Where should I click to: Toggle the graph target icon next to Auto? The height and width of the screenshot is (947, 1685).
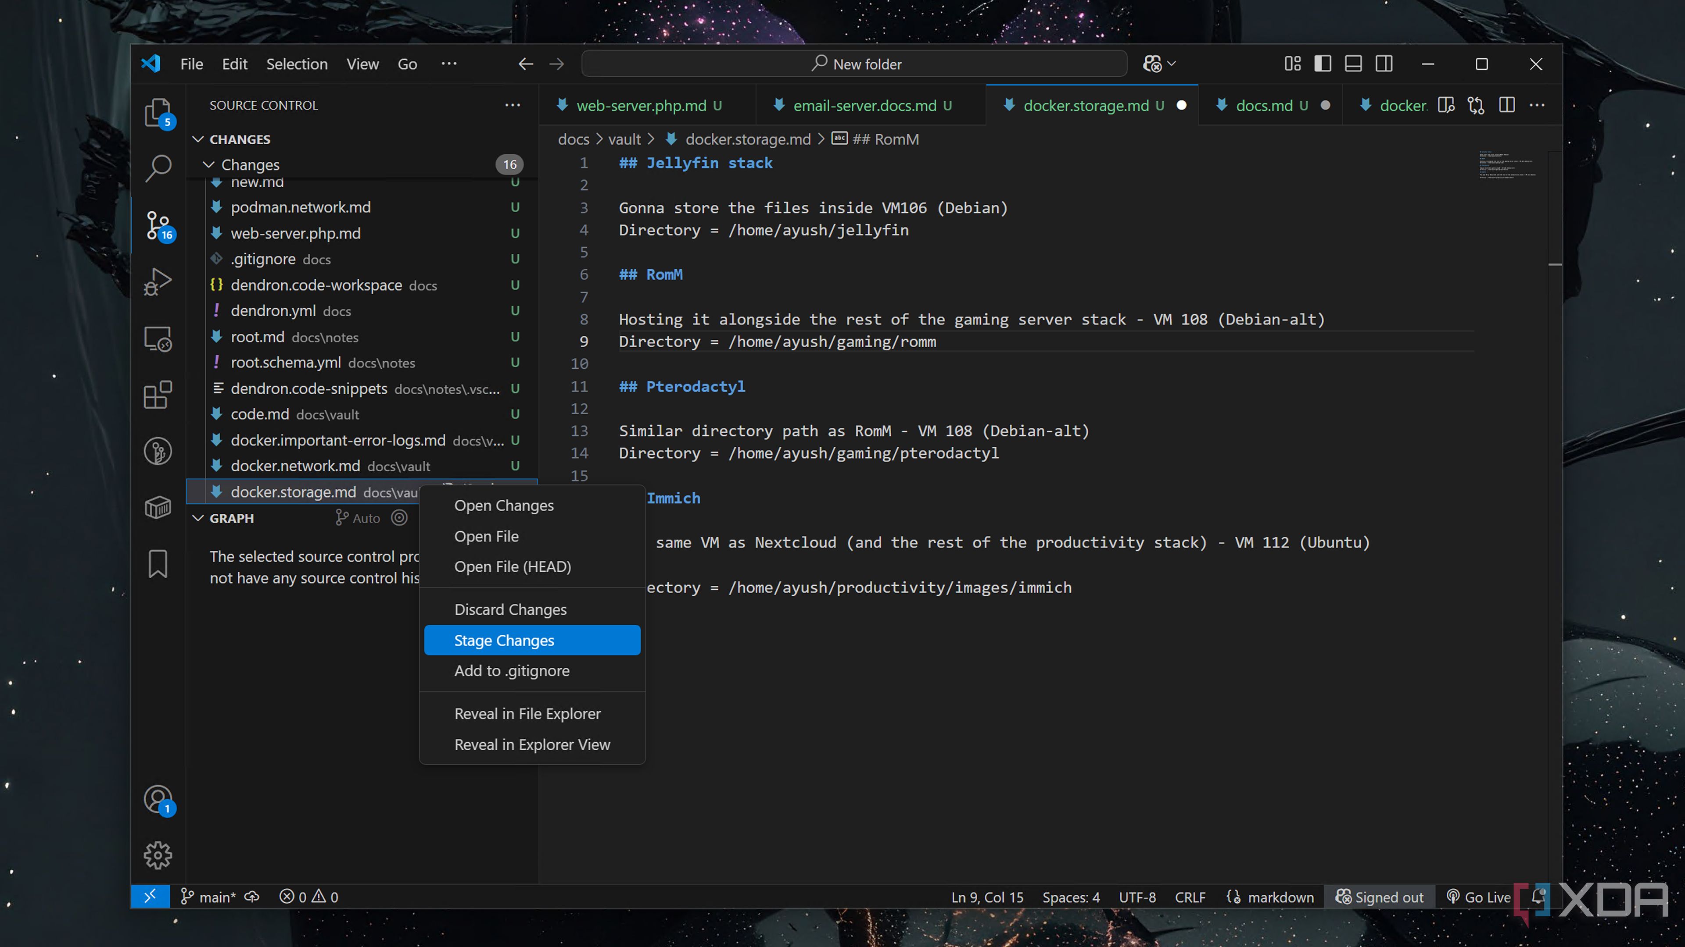click(x=400, y=518)
